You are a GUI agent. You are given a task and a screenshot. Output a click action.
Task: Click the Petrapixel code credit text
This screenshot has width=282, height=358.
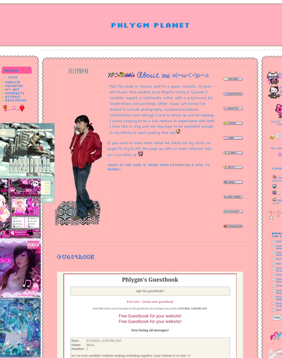pyautogui.click(x=159, y=167)
